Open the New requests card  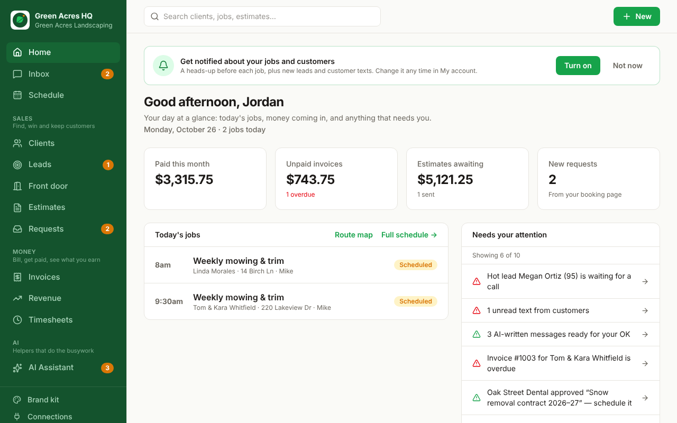(599, 179)
